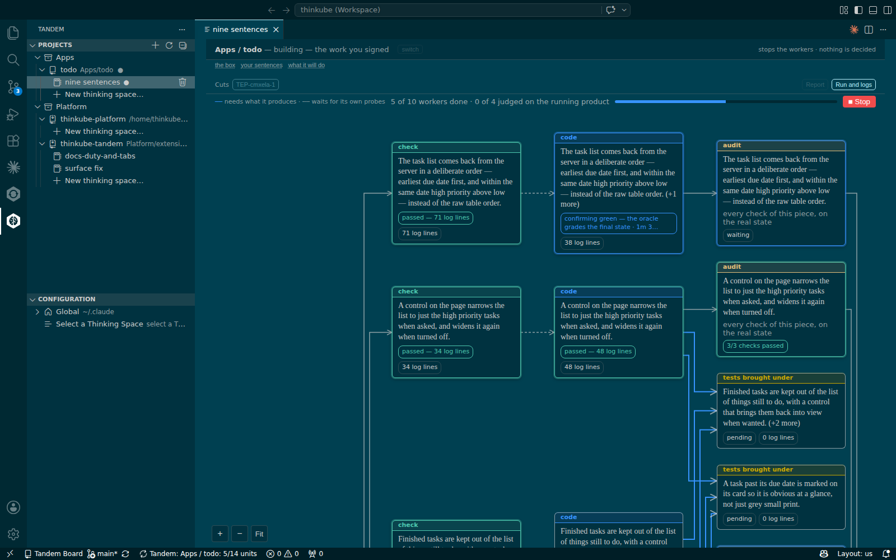The height and width of the screenshot is (560, 896).
Task: Collapse the Apps tree folder
Action: pos(38,58)
